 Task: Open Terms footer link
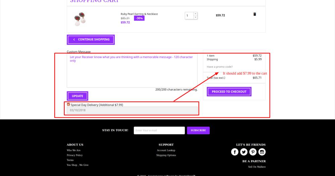70,160
